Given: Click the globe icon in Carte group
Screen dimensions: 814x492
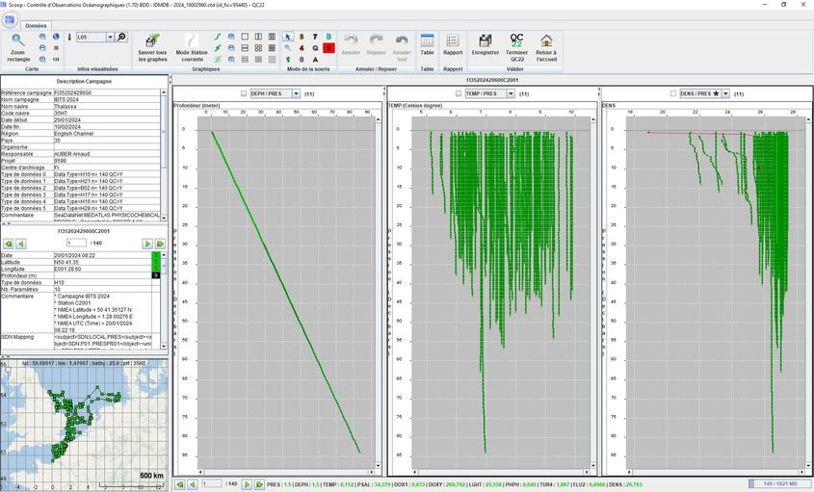Looking at the screenshot, I should [56, 37].
